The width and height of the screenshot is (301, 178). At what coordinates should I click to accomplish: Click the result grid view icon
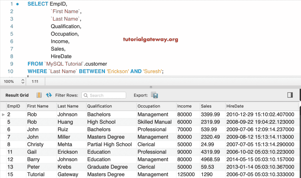tap(39, 95)
